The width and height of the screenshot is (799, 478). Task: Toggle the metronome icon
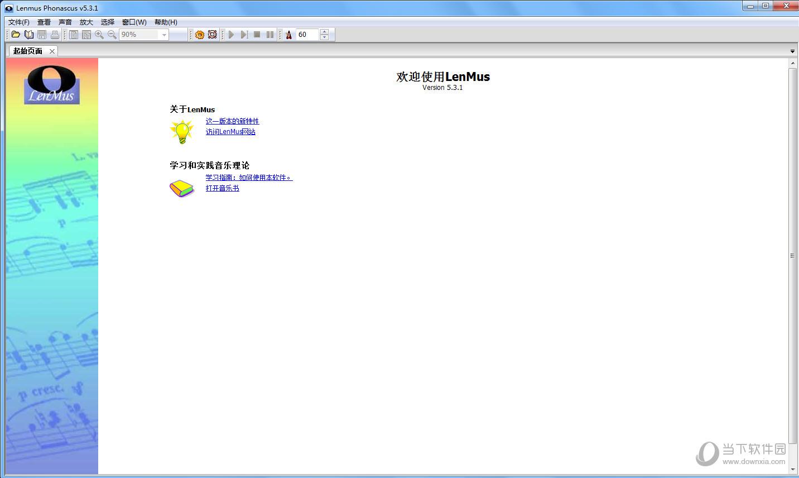point(288,35)
